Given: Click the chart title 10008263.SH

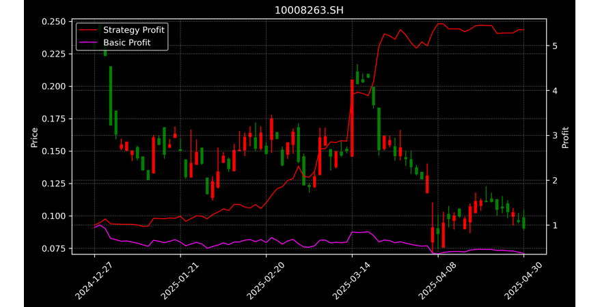Looking at the screenshot, I should [309, 10].
